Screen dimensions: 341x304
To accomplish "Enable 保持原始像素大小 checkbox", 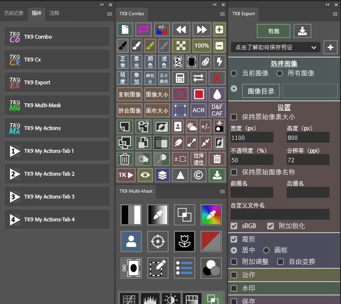I will point(234,118).
